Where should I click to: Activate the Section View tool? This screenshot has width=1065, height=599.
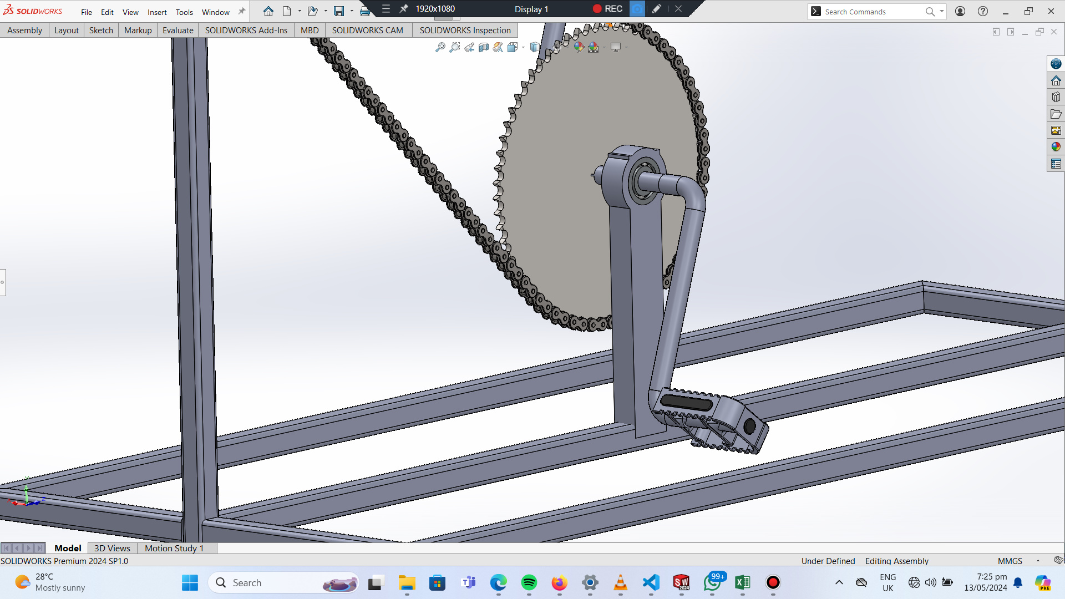[x=484, y=48]
